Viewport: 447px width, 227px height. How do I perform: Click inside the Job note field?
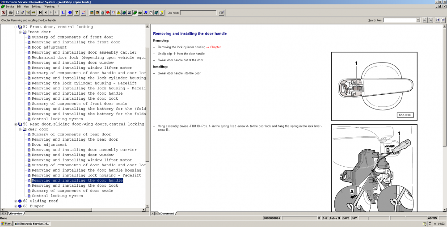[198, 13]
